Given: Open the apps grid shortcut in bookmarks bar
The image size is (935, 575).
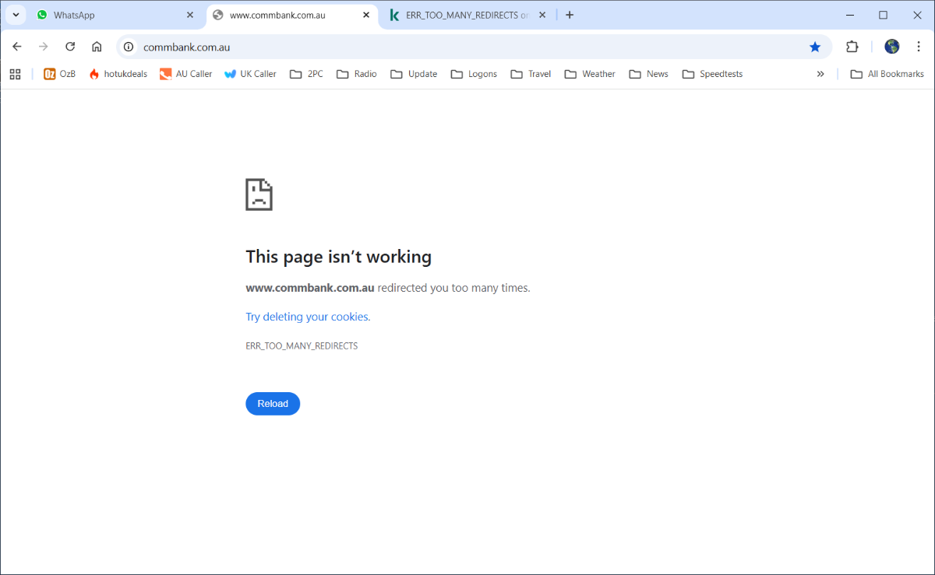Looking at the screenshot, I should tap(15, 74).
